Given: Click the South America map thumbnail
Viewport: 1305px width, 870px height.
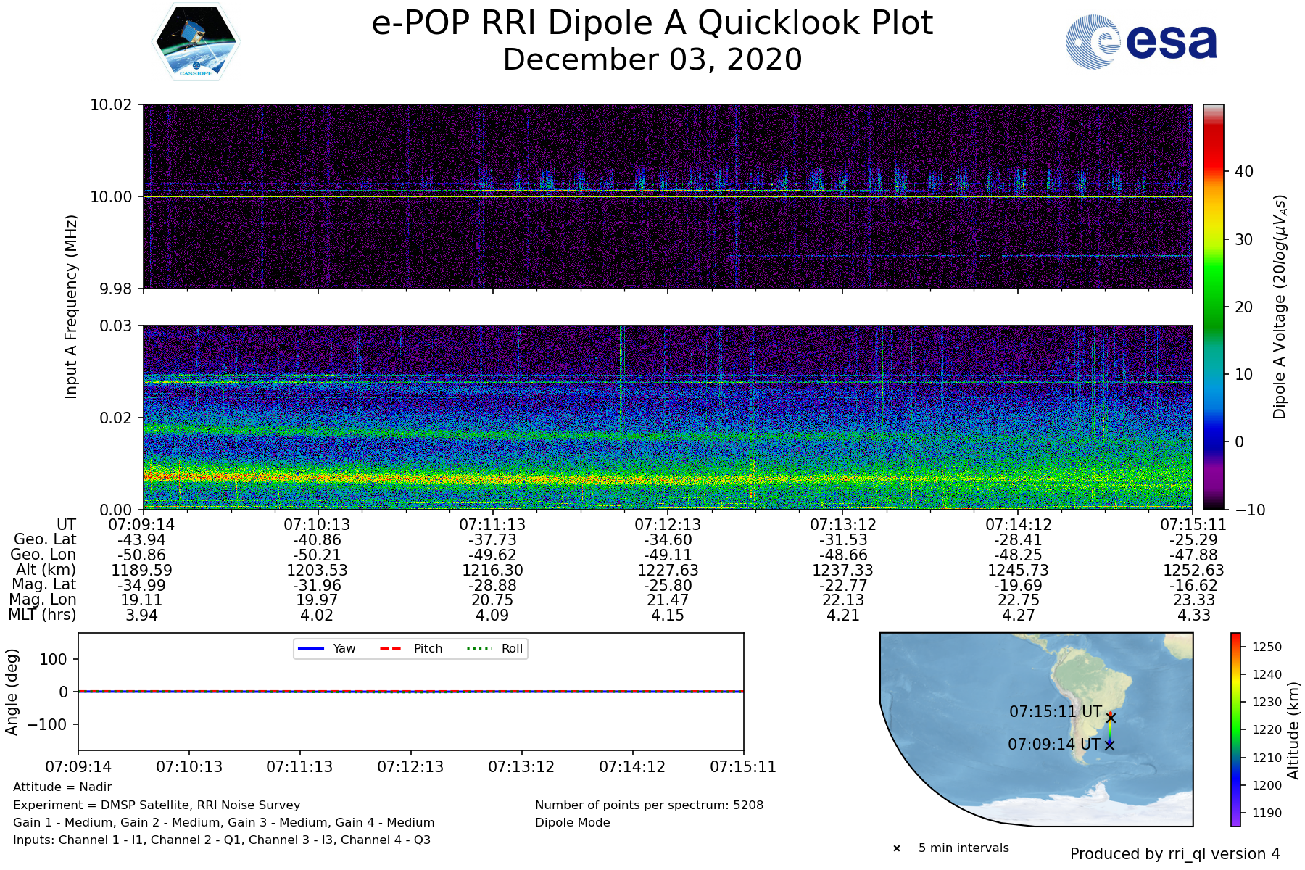Looking at the screenshot, I should [x=1036, y=729].
